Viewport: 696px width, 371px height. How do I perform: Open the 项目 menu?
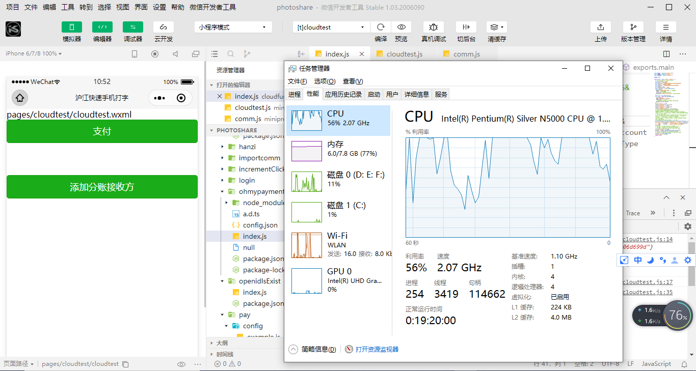13,7
